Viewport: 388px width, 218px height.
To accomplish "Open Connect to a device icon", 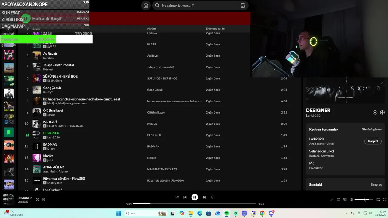I will tap(345, 200).
